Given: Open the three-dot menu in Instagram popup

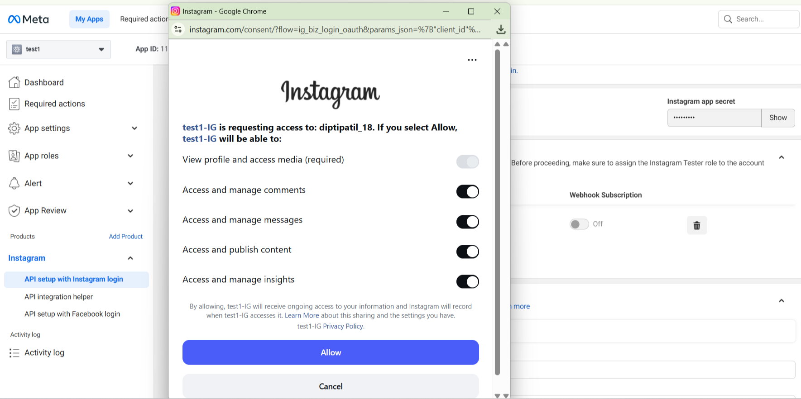Looking at the screenshot, I should [x=472, y=60].
